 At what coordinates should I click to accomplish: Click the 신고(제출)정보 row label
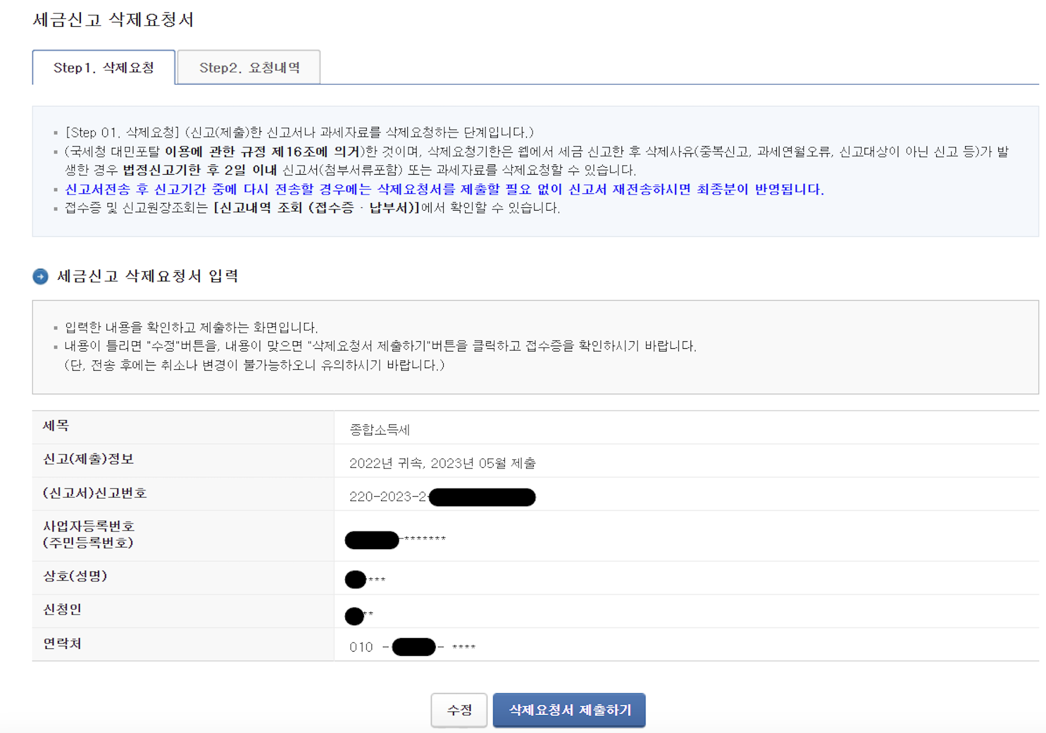point(88,459)
